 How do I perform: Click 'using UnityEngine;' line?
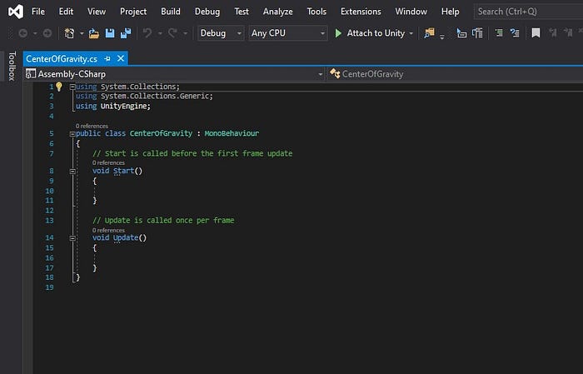pyautogui.click(x=113, y=107)
